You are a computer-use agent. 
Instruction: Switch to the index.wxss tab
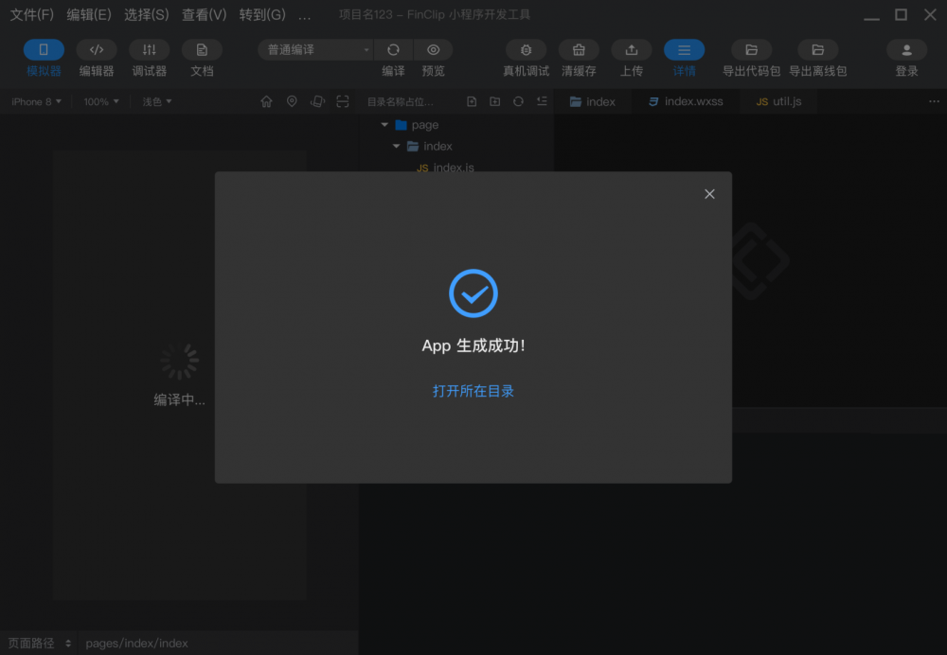point(686,101)
